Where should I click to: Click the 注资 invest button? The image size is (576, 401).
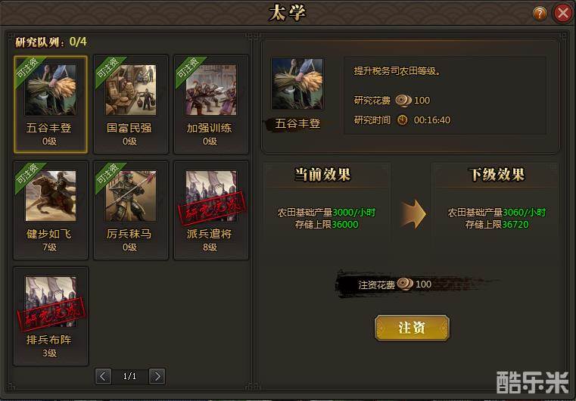tap(412, 328)
